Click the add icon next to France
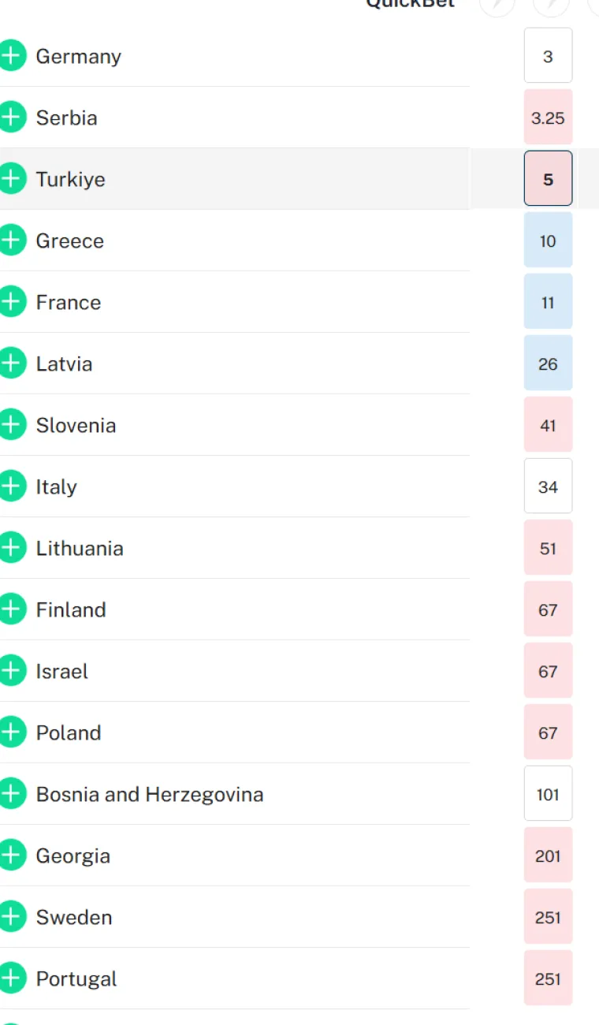599x1025 pixels. click(13, 301)
